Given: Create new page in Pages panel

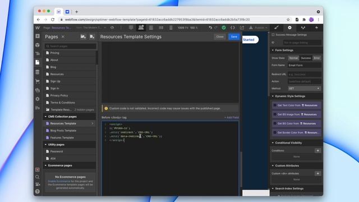Looking at the screenshot, I should [92, 36].
